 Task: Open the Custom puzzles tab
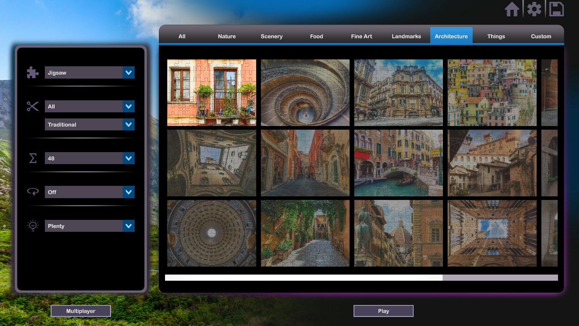tap(541, 36)
